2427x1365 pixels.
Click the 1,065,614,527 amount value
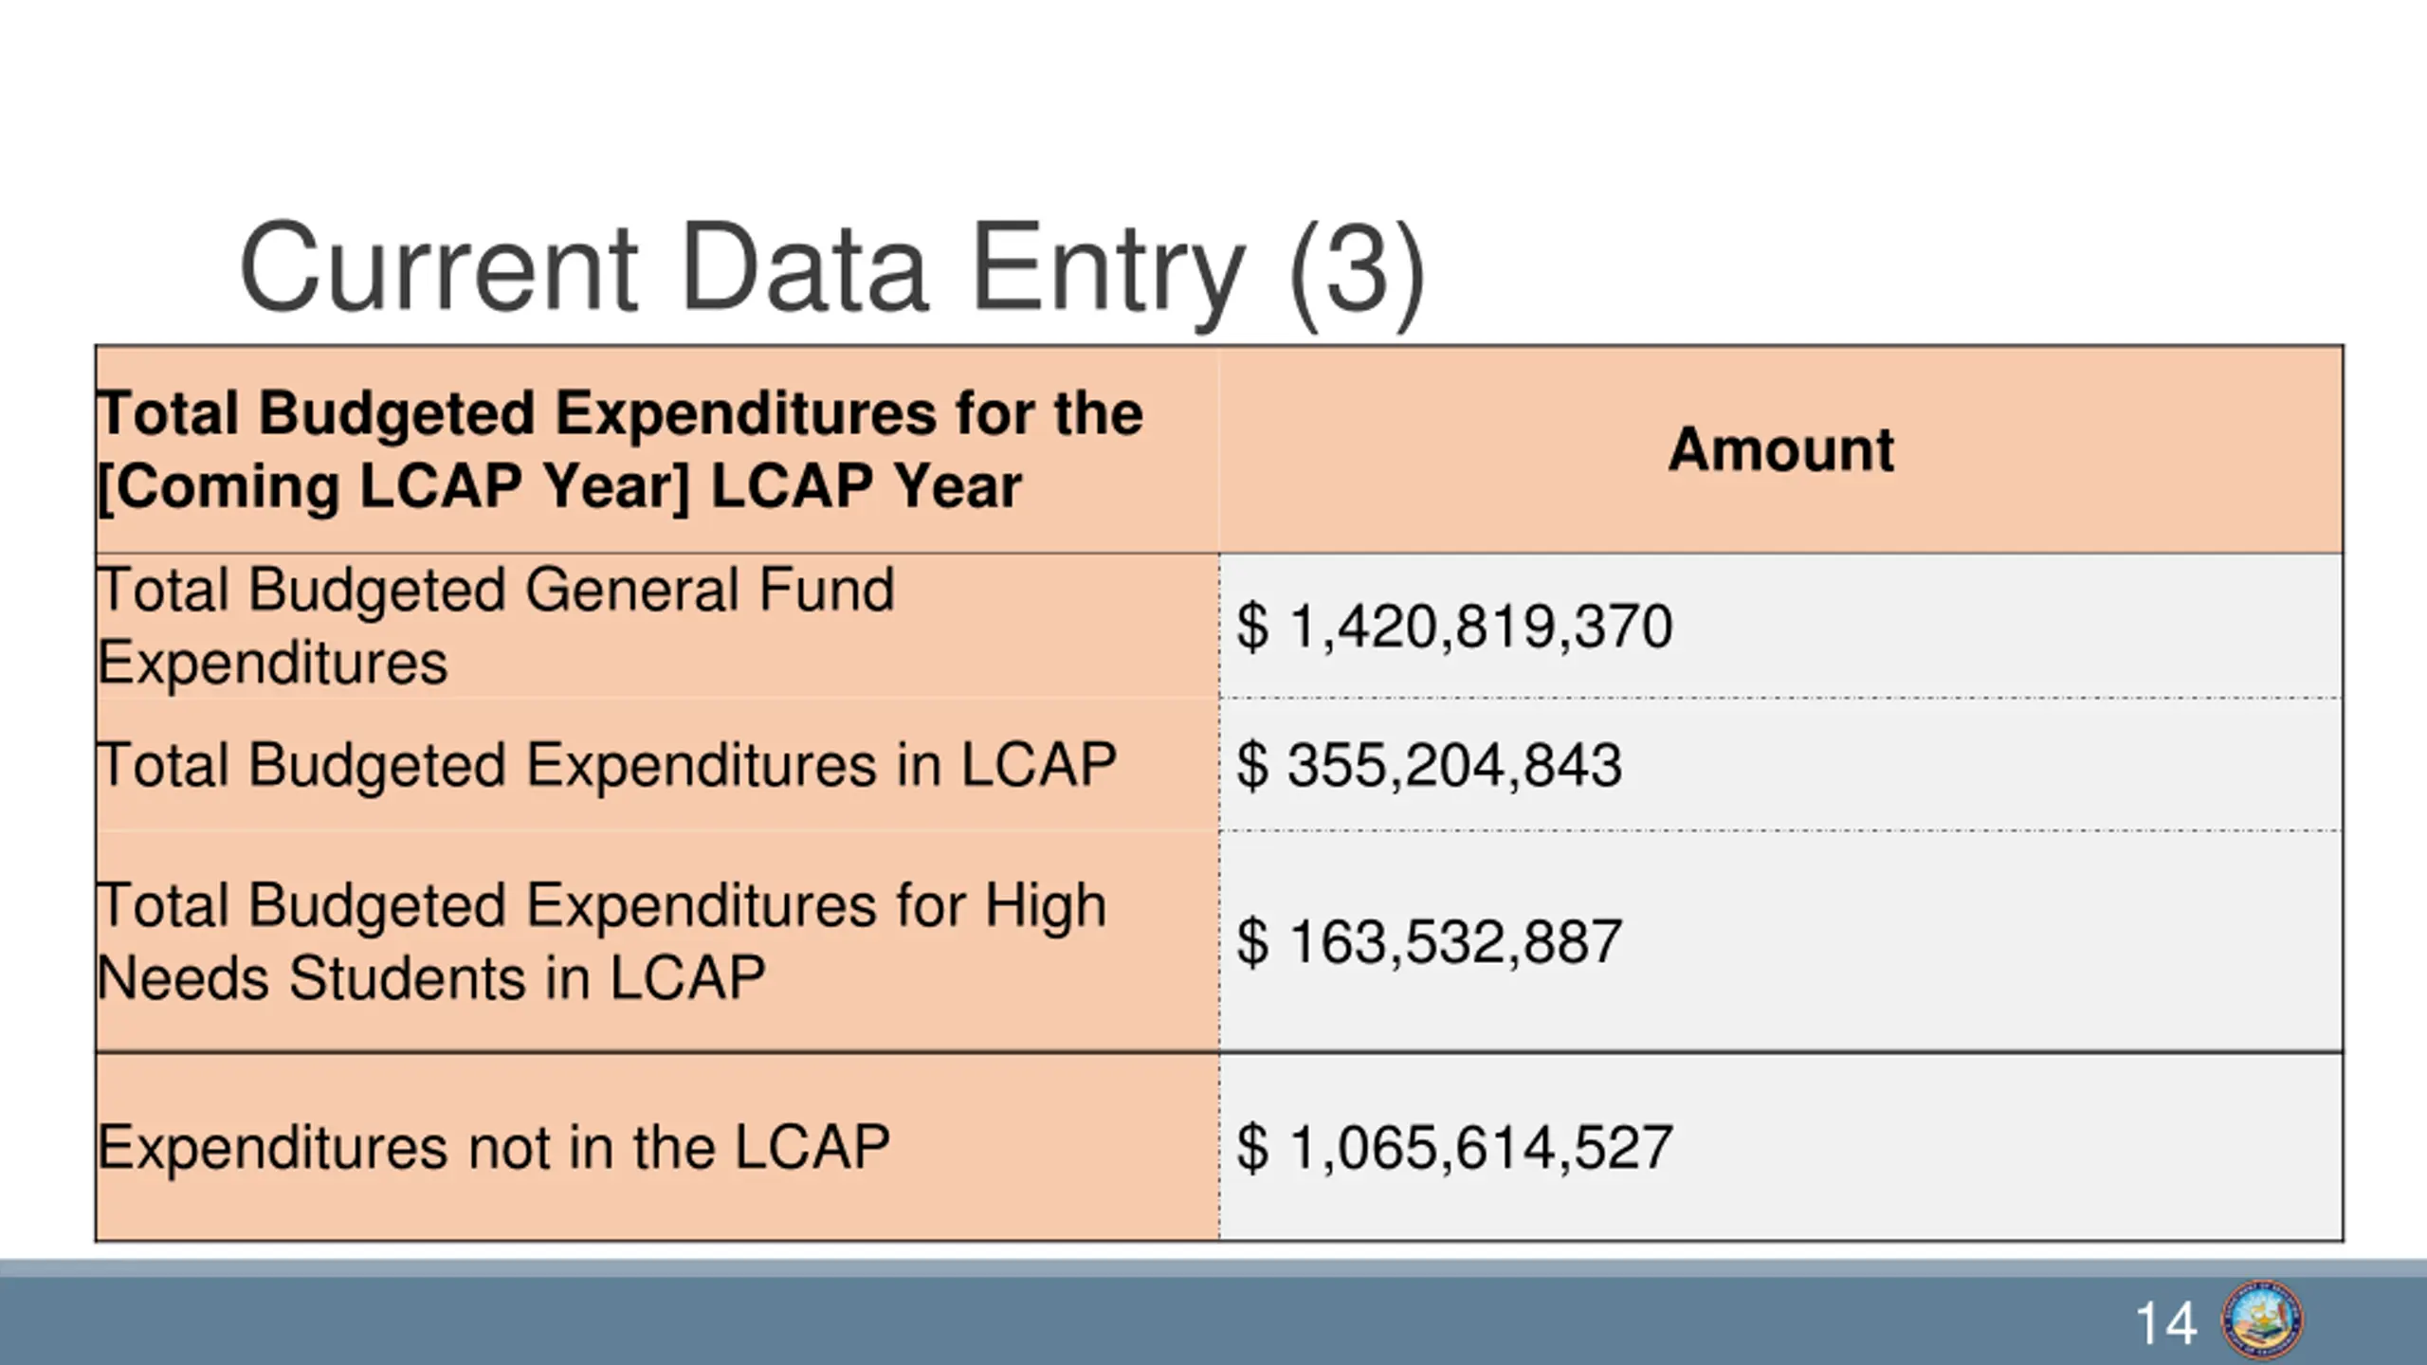click(x=1480, y=1148)
